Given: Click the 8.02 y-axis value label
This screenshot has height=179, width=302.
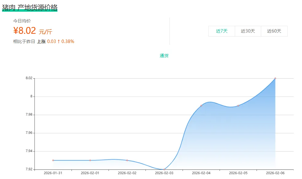Looking at the screenshot, I should (29, 78).
